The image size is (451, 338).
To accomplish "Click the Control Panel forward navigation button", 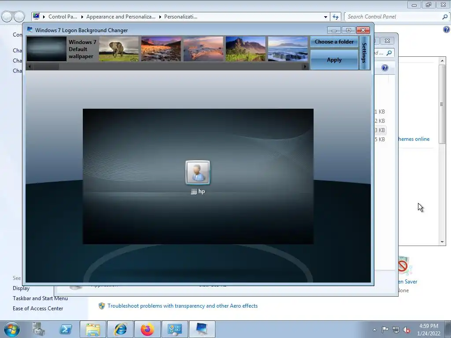I will coord(19,17).
